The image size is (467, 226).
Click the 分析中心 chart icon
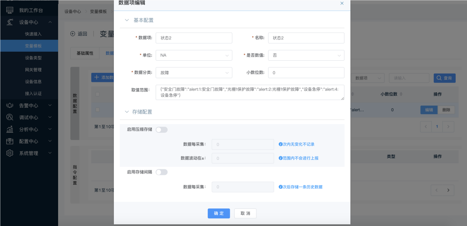click(10, 129)
